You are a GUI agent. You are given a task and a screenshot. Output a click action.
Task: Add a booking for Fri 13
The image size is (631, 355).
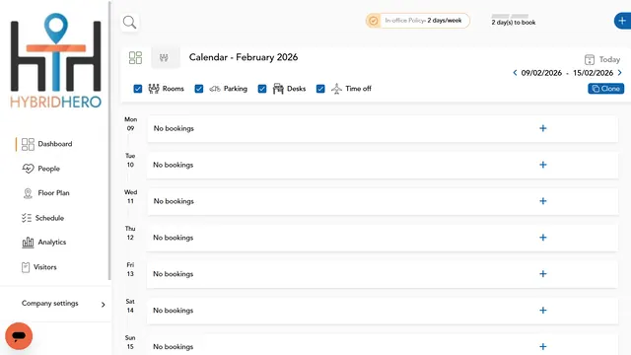tap(543, 274)
